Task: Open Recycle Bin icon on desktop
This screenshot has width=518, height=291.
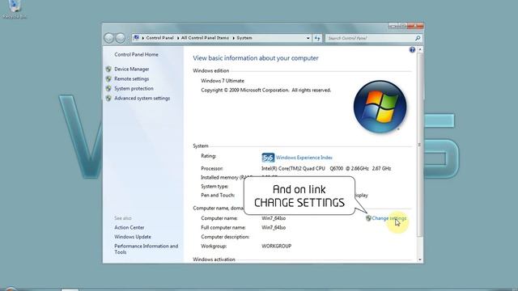Action: click(x=15, y=9)
